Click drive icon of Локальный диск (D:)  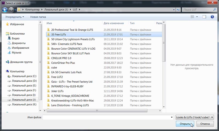(9, 81)
